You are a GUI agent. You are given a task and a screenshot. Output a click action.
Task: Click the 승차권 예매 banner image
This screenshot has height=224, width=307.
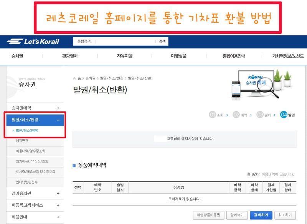point(261,84)
